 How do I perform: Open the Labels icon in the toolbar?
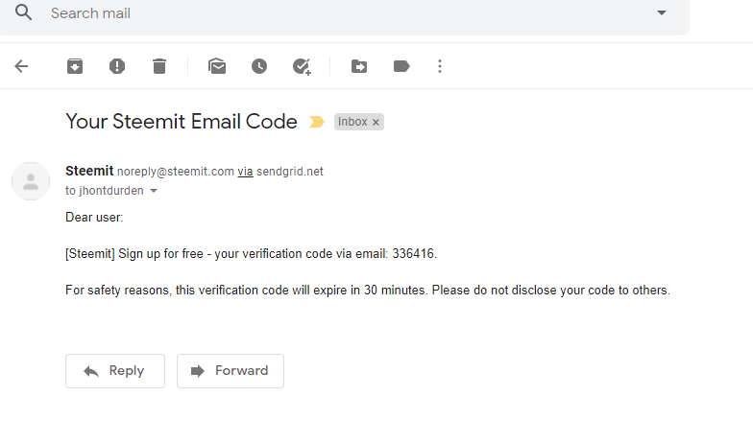point(401,66)
